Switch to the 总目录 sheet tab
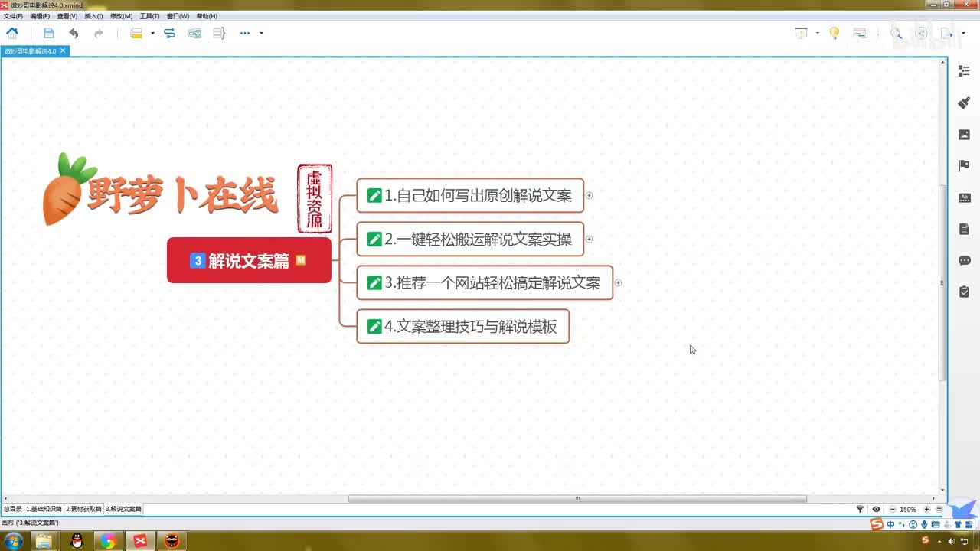The image size is (980, 551). [13, 509]
